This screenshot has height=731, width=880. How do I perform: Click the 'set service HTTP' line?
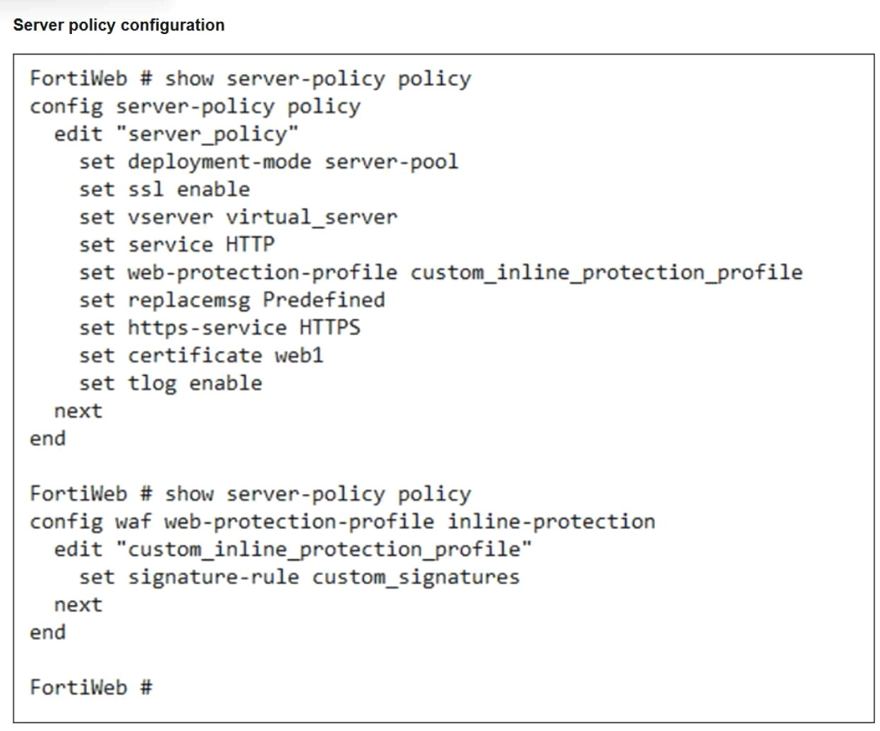tap(176, 244)
